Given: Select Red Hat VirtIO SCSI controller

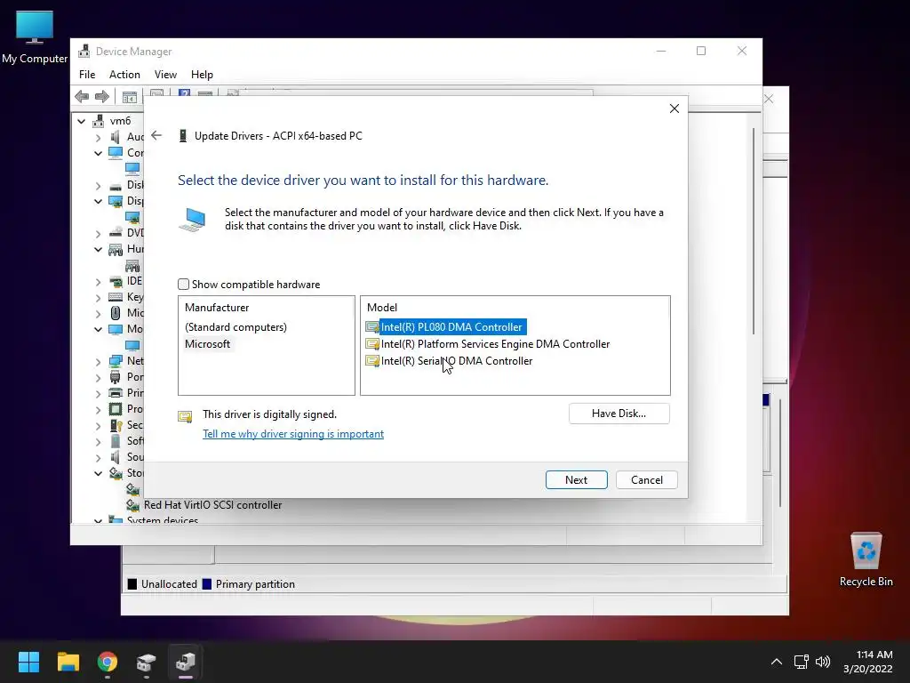Looking at the screenshot, I should (x=213, y=505).
